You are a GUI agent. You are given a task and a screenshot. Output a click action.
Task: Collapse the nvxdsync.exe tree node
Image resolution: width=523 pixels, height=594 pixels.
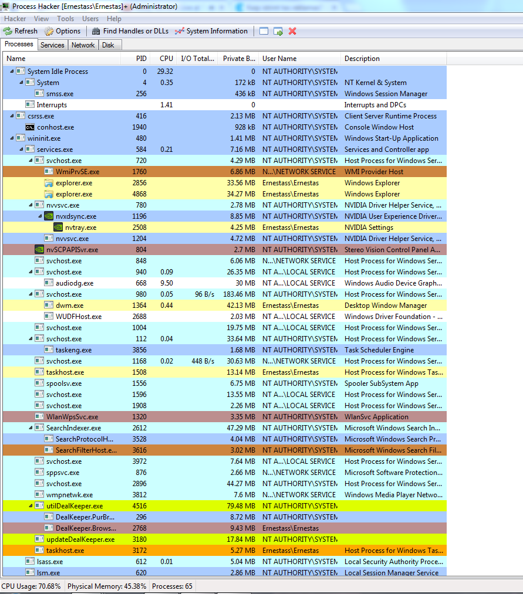[x=40, y=216]
